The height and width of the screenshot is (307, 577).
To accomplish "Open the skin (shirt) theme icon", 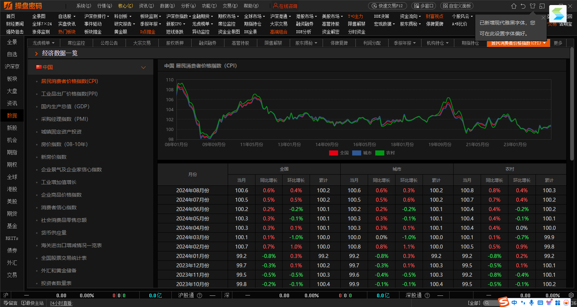I will tap(533, 6).
